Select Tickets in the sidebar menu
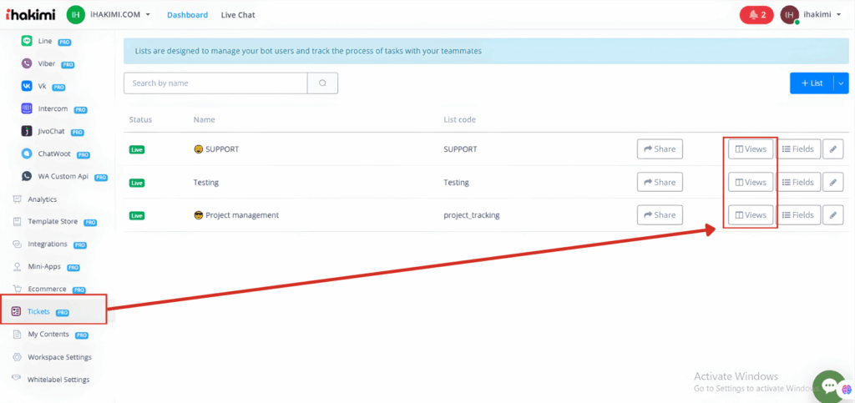Image resolution: width=855 pixels, height=403 pixels. 39,311
